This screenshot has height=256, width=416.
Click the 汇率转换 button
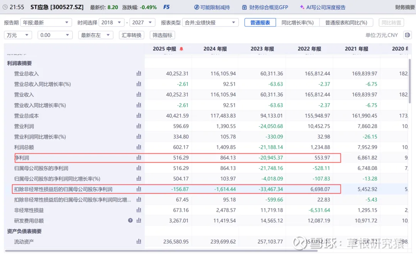(x=131, y=35)
